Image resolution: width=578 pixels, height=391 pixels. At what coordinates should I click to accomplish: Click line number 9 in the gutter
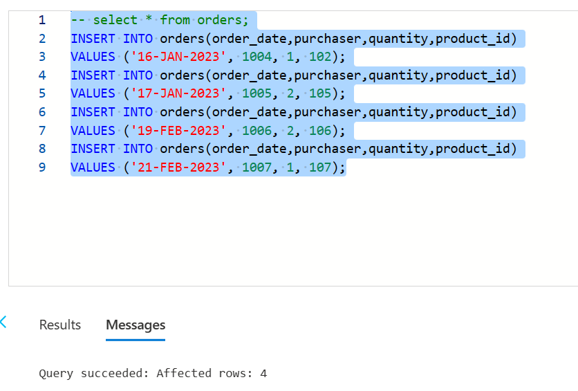click(42, 167)
